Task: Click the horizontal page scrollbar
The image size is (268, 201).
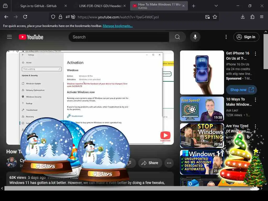Action: pyautogui.click(x=132, y=188)
